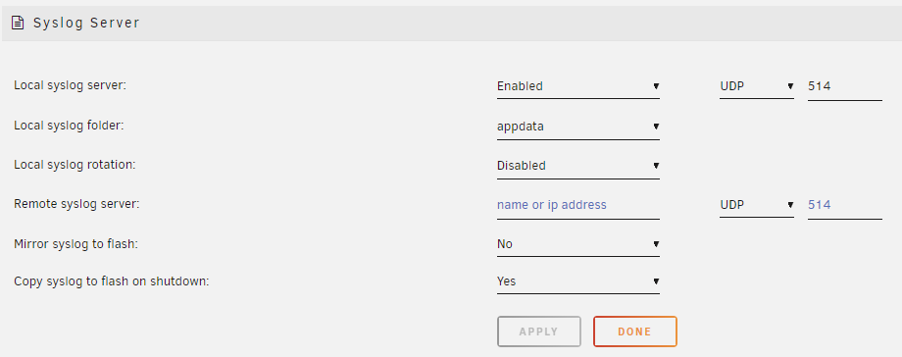The image size is (902, 357).
Task: Open the Copy syslog to flash on shutdown dropdown
Action: 578,281
